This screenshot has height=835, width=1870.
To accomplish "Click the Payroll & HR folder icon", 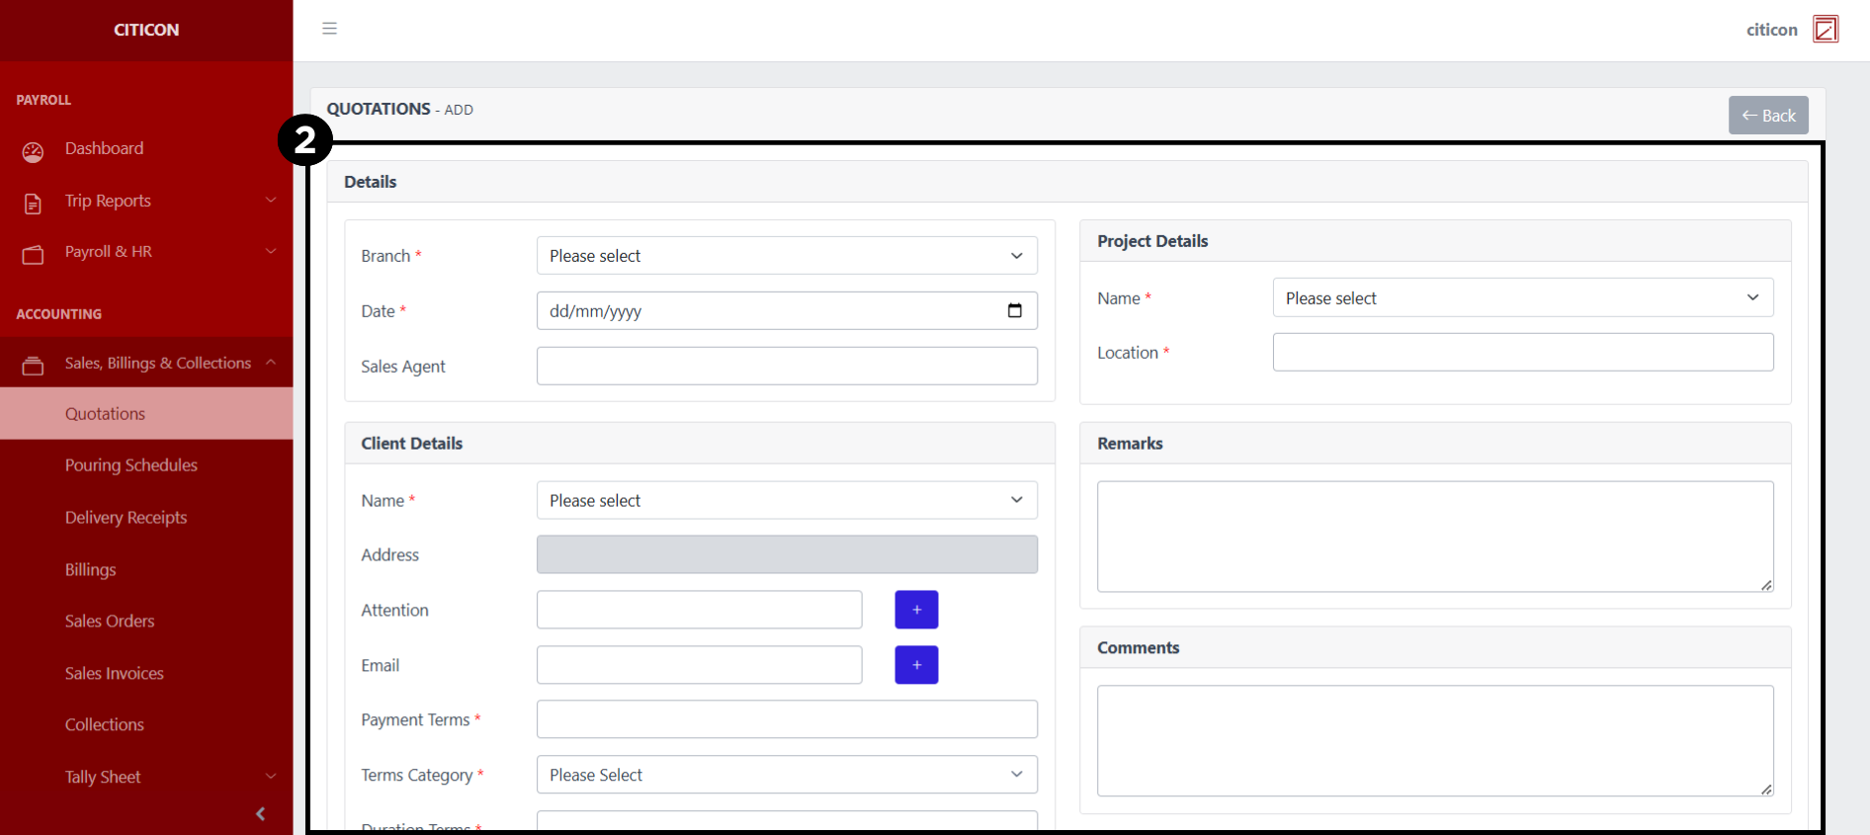I will pyautogui.click(x=33, y=255).
